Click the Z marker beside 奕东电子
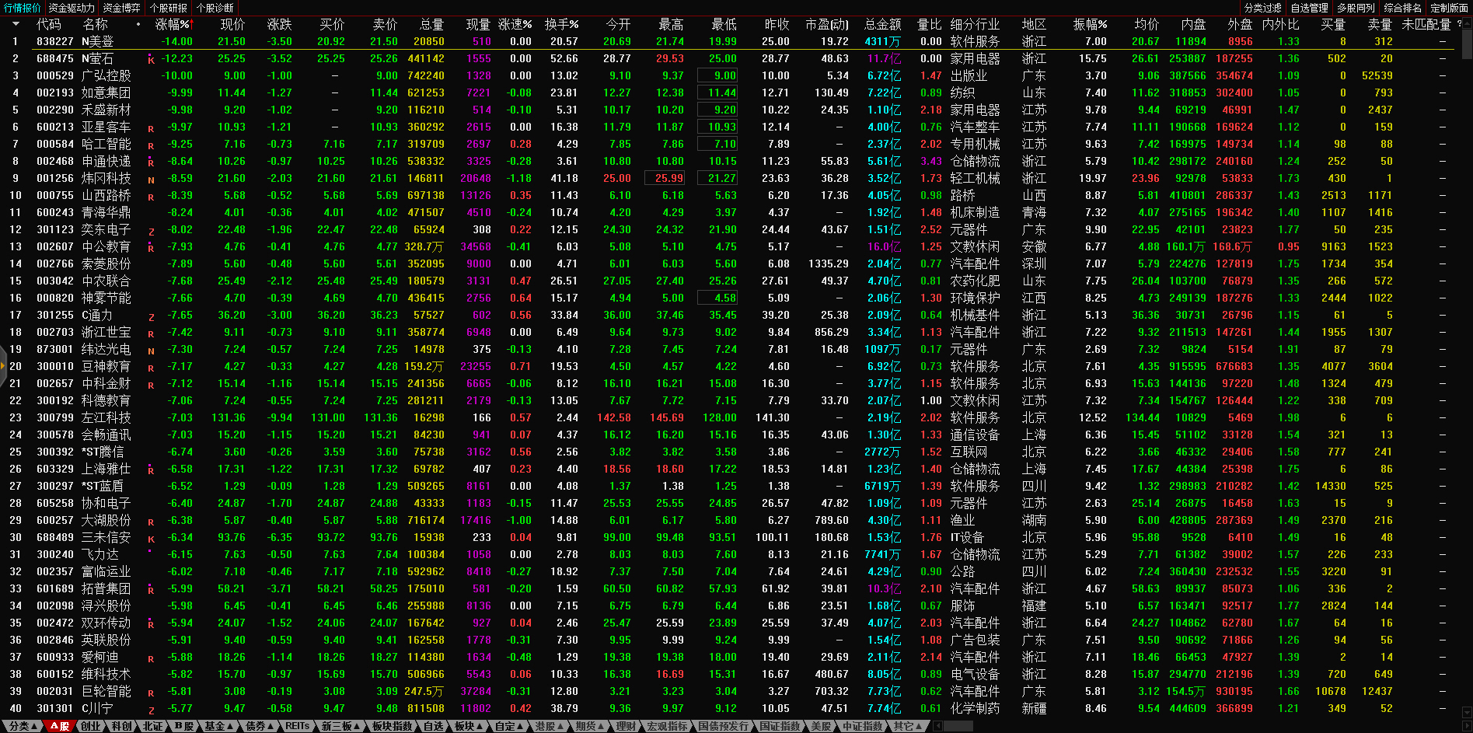This screenshot has height=733, width=1473. tap(151, 230)
